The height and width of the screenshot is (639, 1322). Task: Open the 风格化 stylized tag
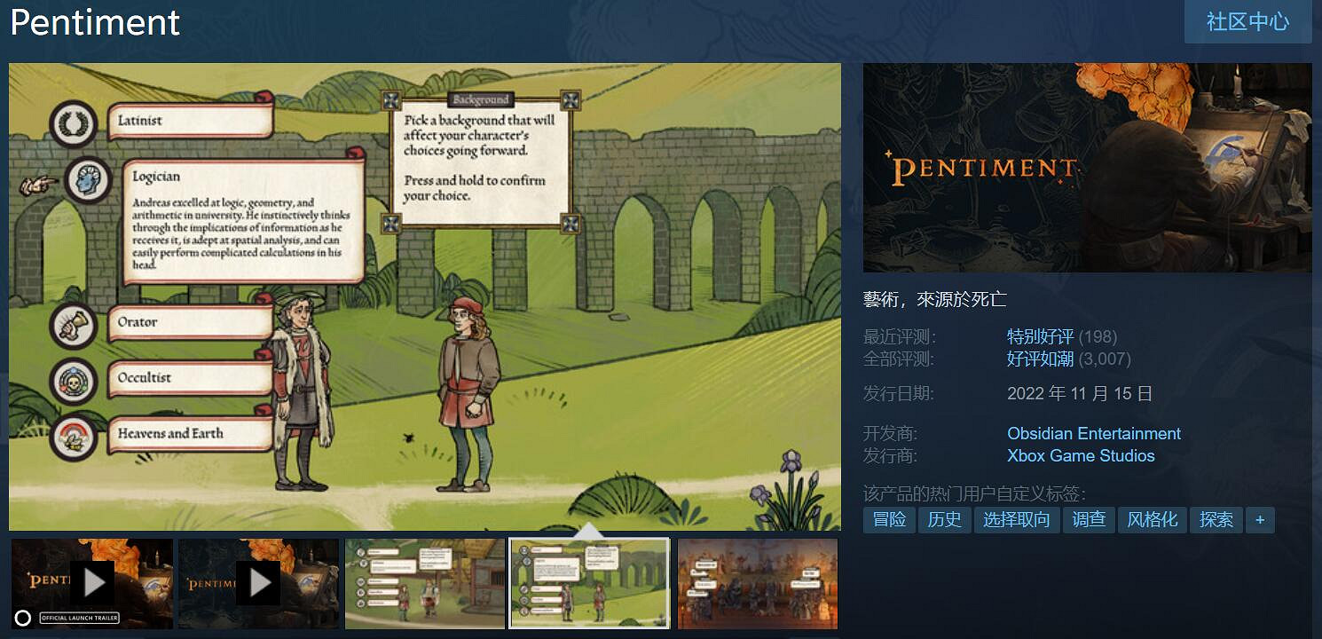[1152, 520]
